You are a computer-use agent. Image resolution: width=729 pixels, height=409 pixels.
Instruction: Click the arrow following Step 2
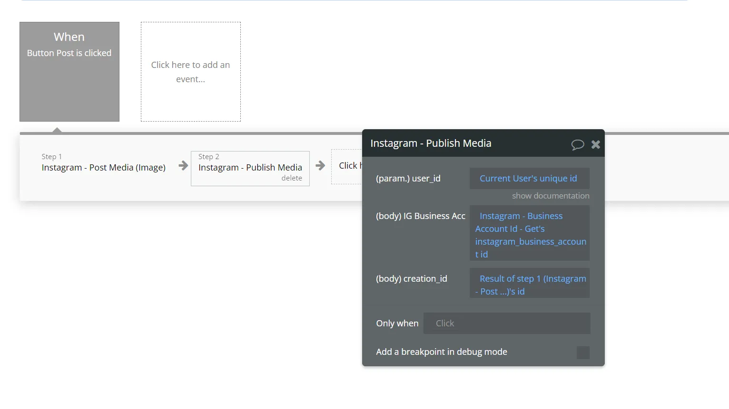320,165
